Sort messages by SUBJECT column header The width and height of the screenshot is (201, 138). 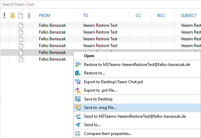[189, 16]
